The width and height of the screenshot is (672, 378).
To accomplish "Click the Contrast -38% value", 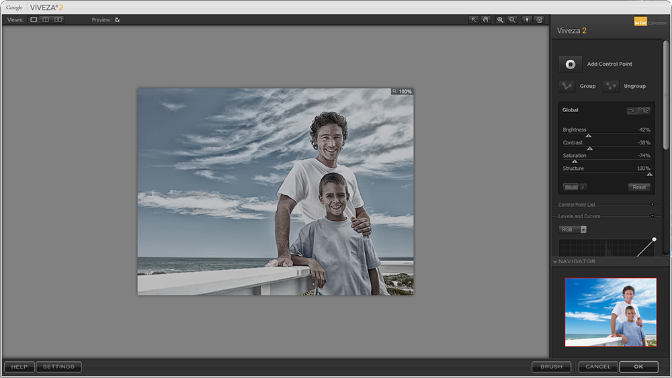I will tap(644, 142).
